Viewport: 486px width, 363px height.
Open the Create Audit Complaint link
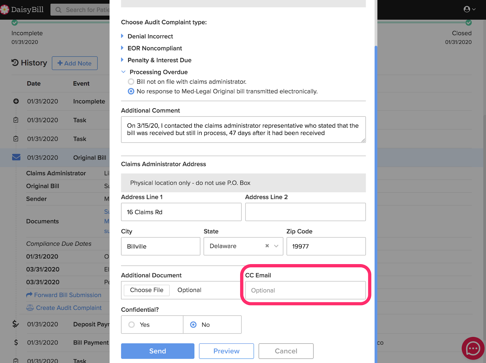point(69,308)
